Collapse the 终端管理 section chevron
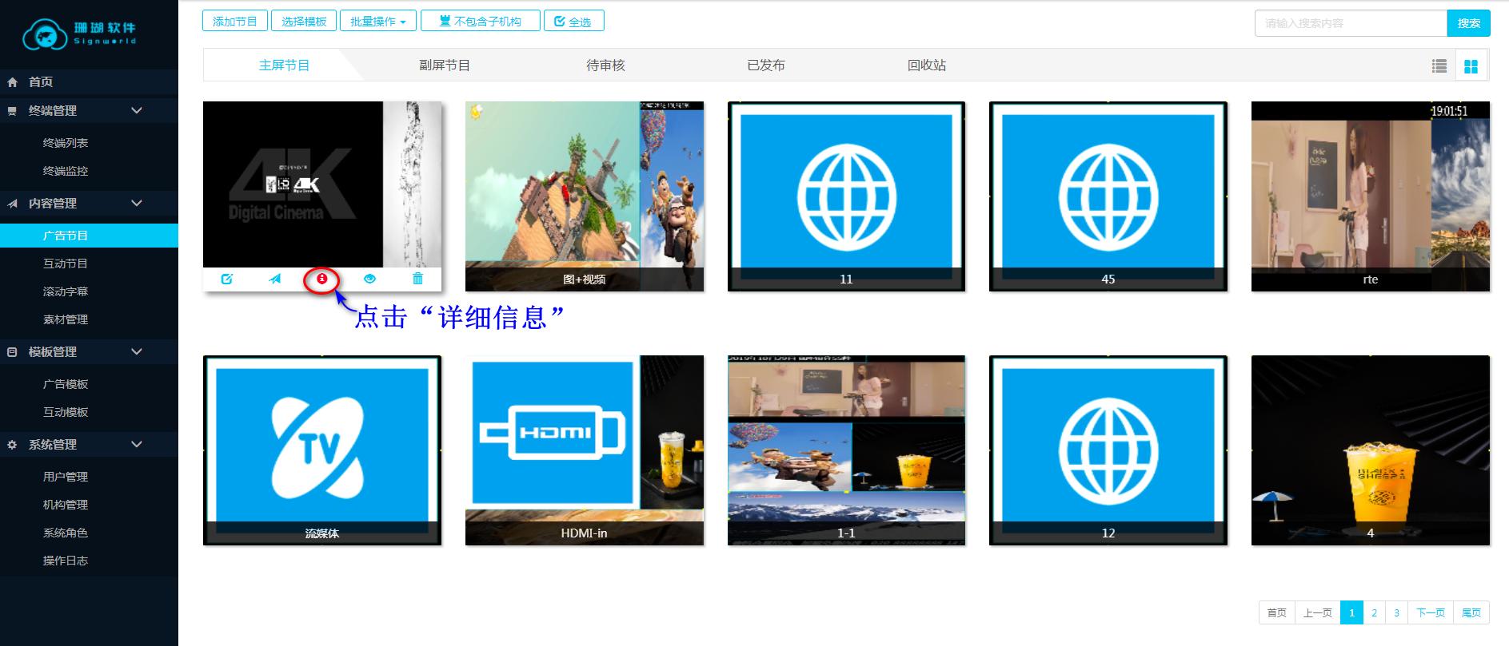Viewport: 1509px width, 646px height. pos(137,111)
